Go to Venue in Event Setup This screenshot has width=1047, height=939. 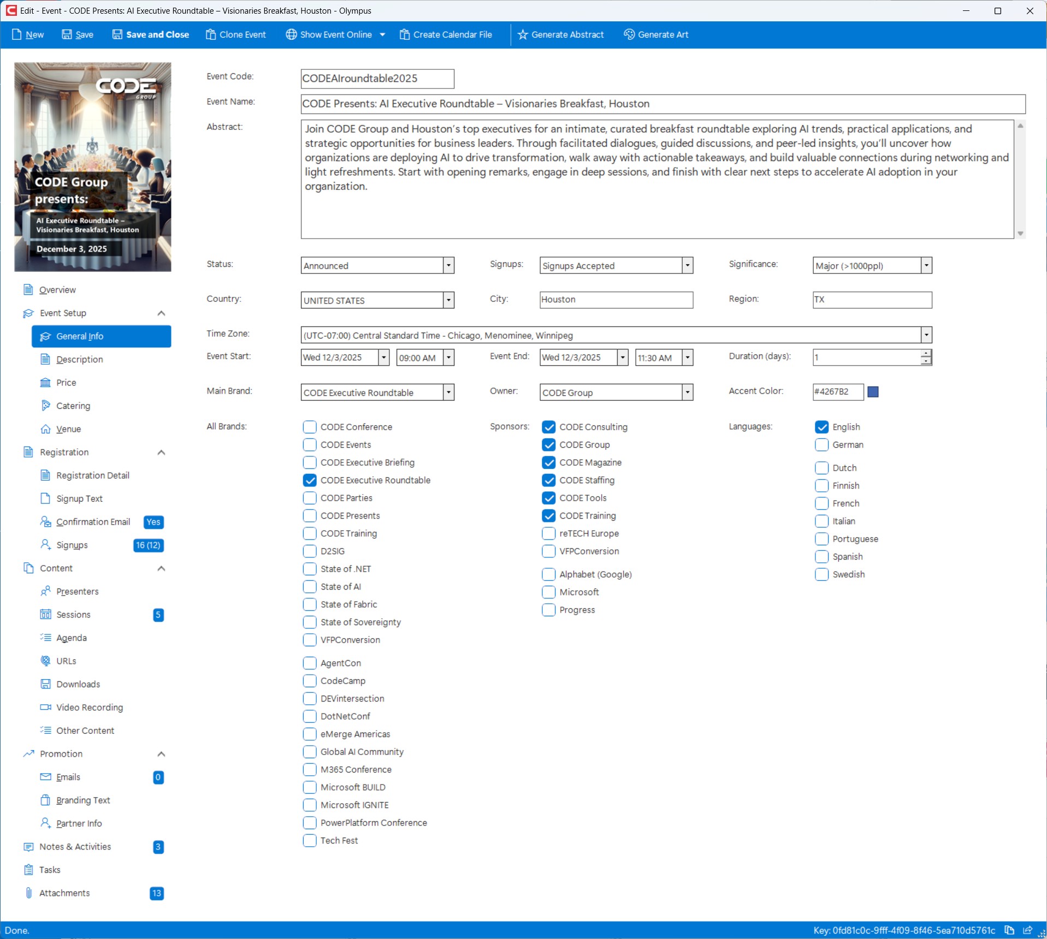click(x=68, y=429)
